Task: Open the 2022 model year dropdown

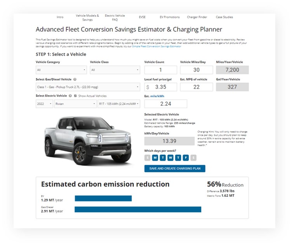Action: 44,104
